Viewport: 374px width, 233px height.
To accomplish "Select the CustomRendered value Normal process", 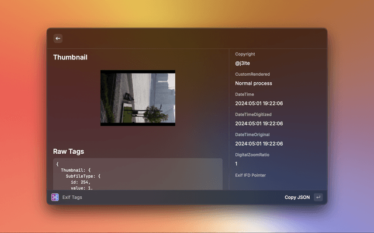I will [x=253, y=83].
